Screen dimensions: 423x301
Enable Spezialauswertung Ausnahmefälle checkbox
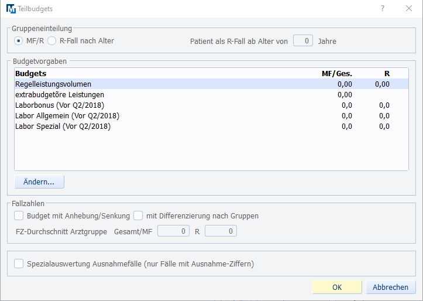(19, 264)
